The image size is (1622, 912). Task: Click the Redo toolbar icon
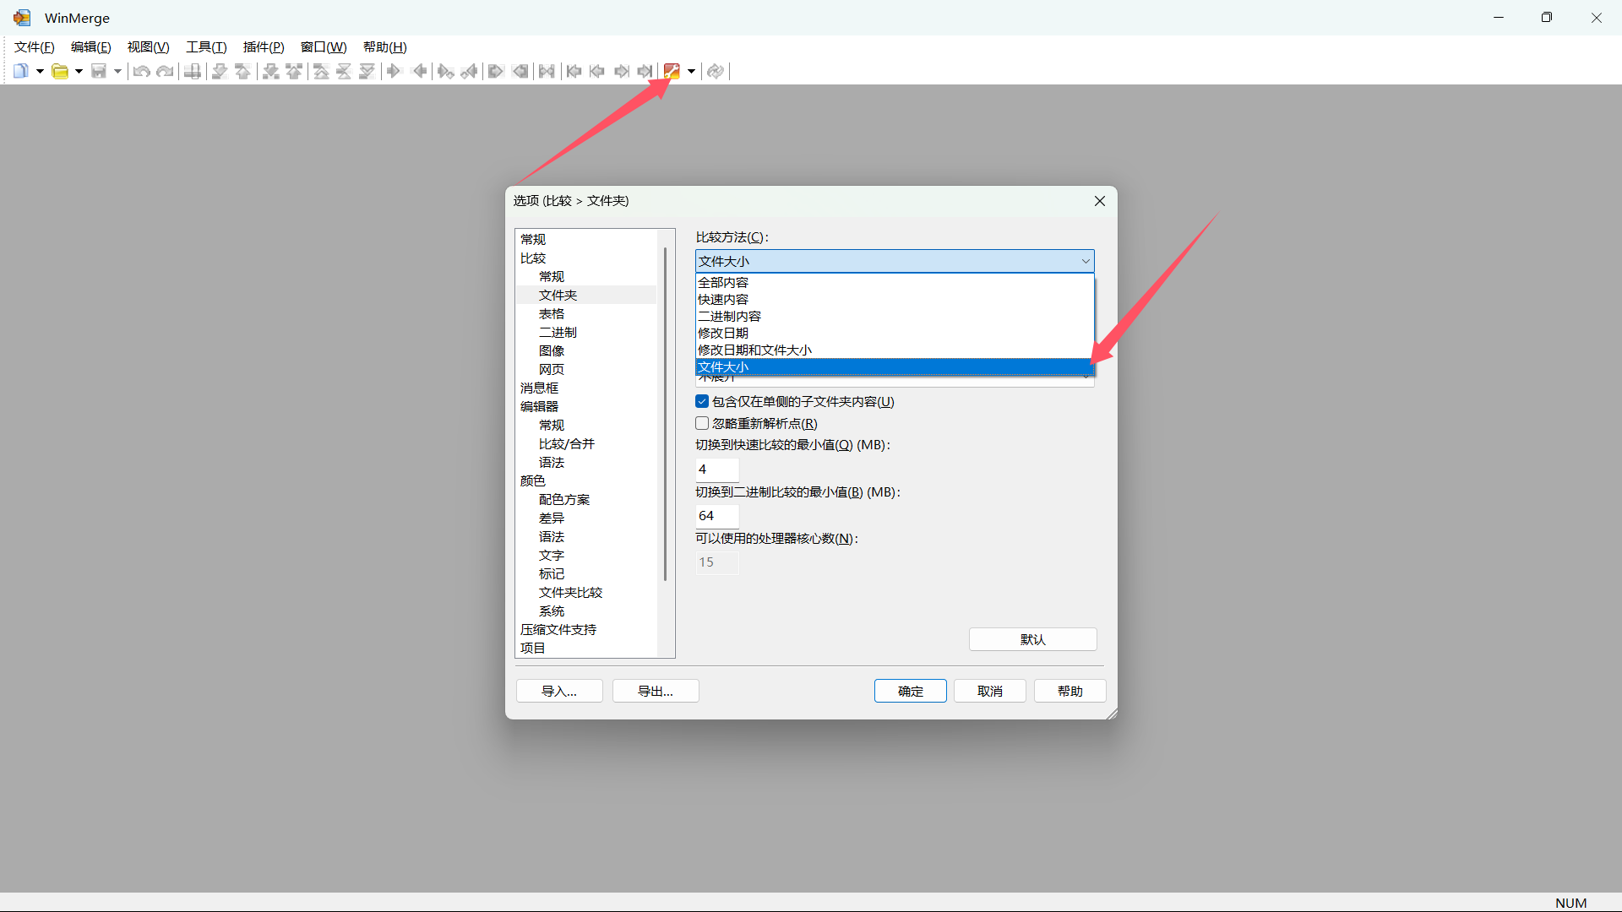(x=166, y=71)
